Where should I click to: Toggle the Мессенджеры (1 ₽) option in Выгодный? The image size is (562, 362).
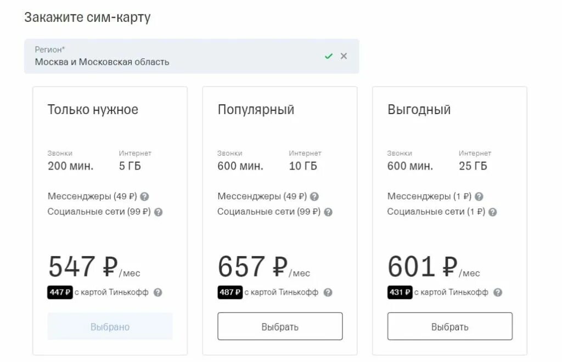click(429, 196)
